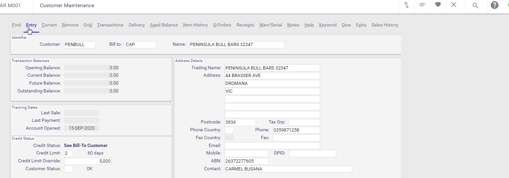Open help via question mark icon
509x178 pixels.
(494, 5)
